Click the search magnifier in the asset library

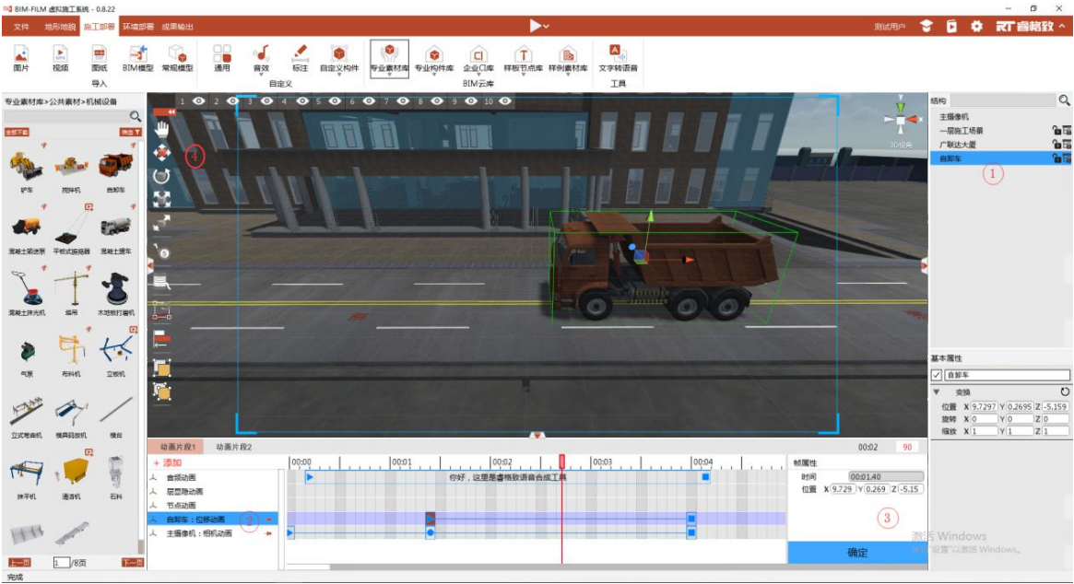pos(136,116)
